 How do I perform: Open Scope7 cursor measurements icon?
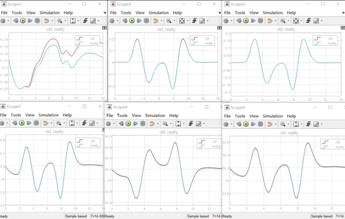pos(92,123)
